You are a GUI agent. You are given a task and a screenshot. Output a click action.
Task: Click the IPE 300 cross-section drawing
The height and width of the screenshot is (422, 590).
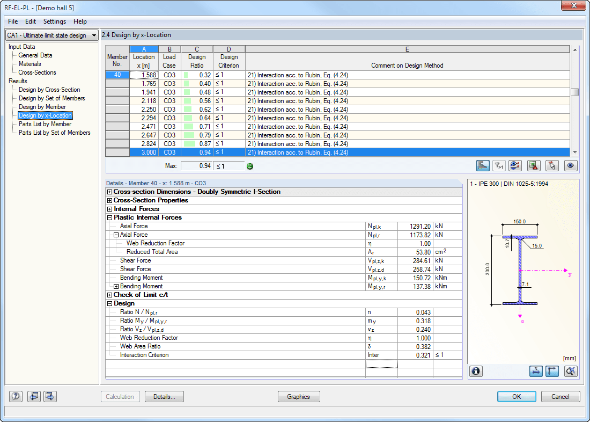(520, 270)
